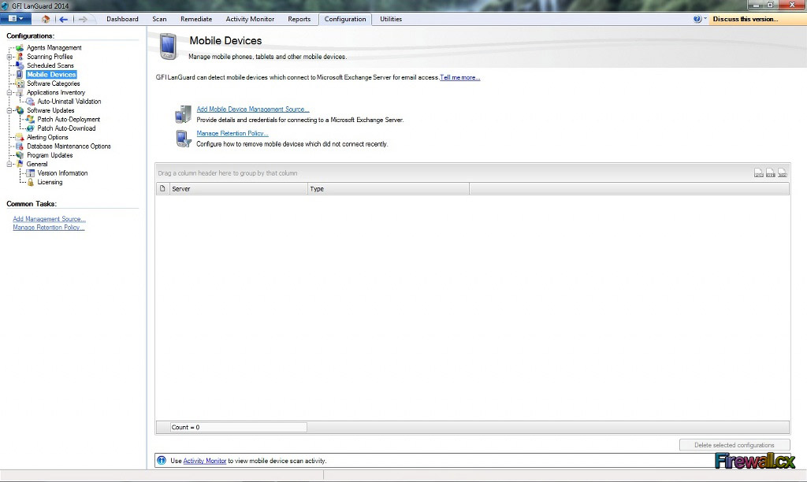
Task: Open Program Updates
Action: [50, 155]
